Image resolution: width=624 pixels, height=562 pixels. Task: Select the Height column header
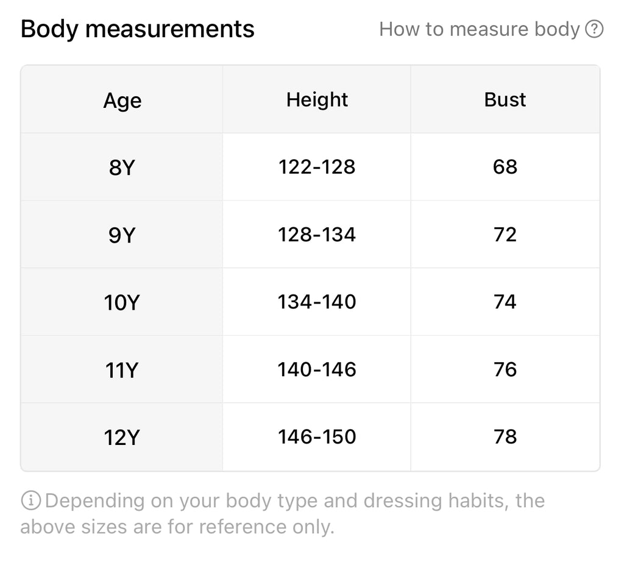tap(317, 99)
